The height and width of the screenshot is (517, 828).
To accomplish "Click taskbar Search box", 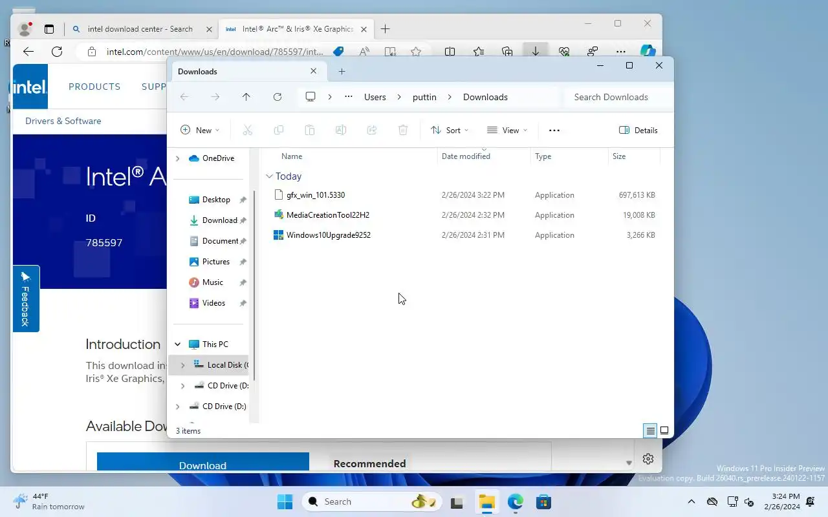I will coord(371,501).
